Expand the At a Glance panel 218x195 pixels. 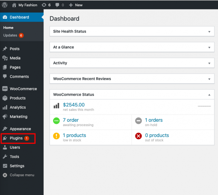[209, 48]
